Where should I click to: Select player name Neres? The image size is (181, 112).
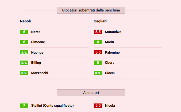(x=36, y=32)
